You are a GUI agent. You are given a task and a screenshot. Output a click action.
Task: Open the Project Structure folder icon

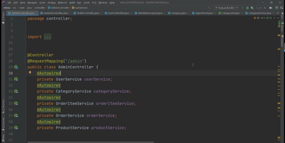coord(270,8)
